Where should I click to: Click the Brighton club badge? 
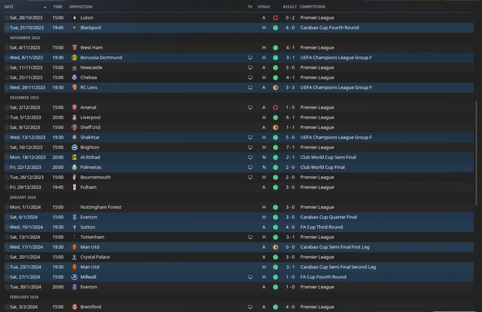pyautogui.click(x=74, y=147)
